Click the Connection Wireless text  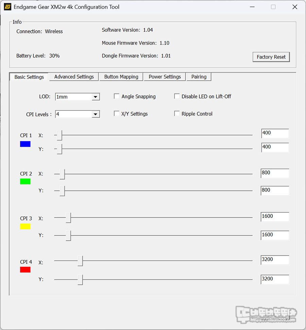(40, 31)
